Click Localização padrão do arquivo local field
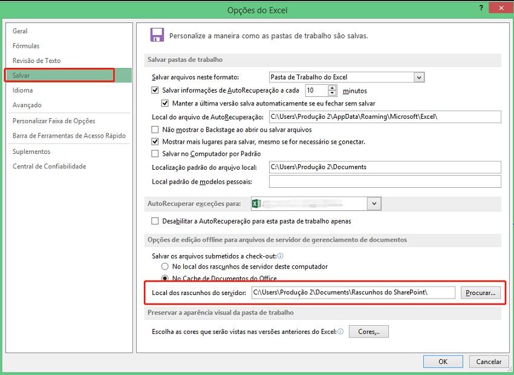This screenshot has width=514, height=375. 385,167
